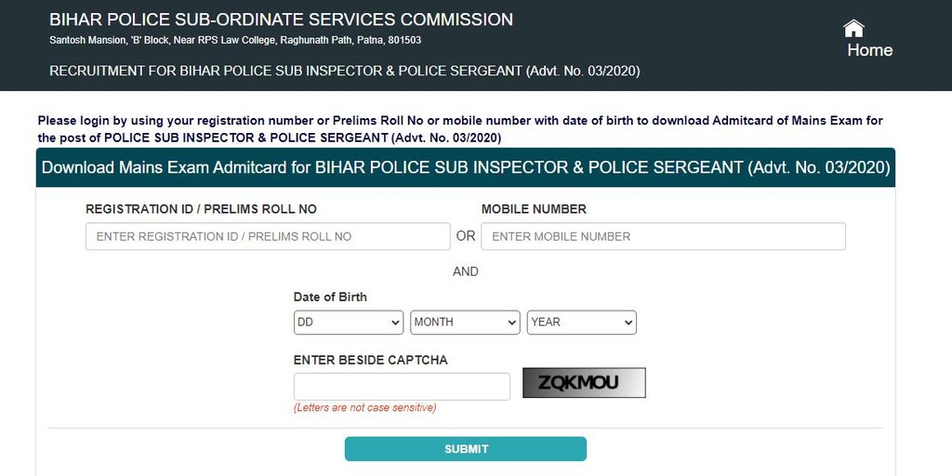Click the captcha text entry box

click(402, 386)
